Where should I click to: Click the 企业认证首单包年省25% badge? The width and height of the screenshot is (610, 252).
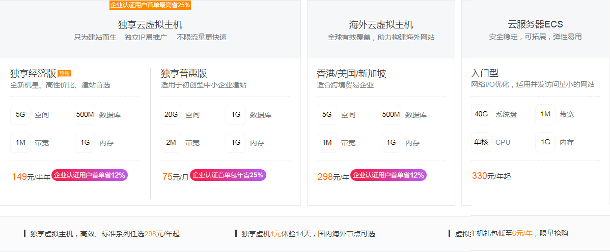[x=228, y=175]
